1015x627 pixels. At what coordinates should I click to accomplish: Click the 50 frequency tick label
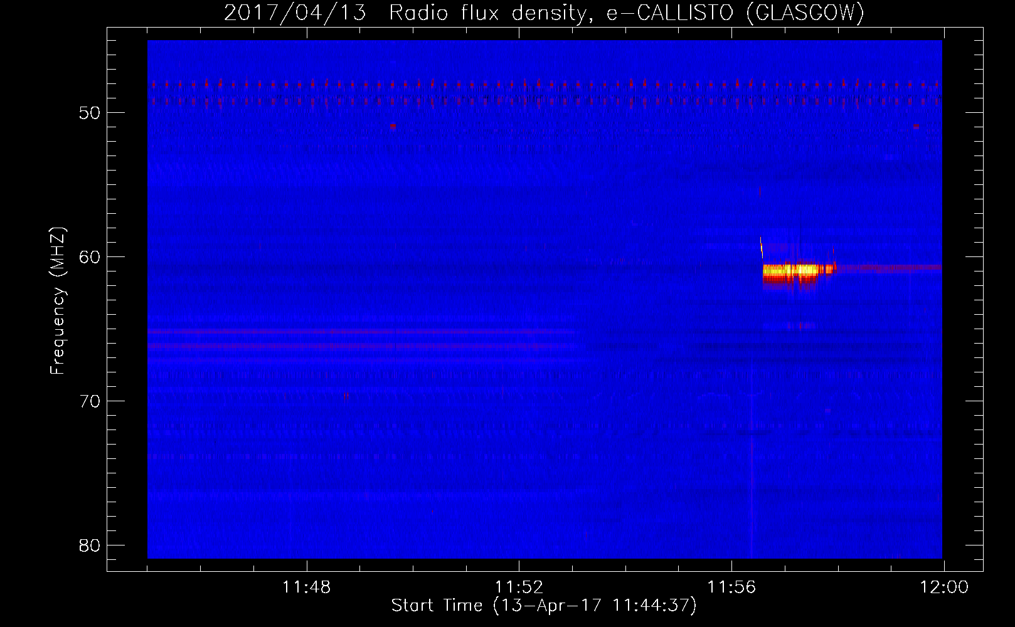click(x=90, y=113)
